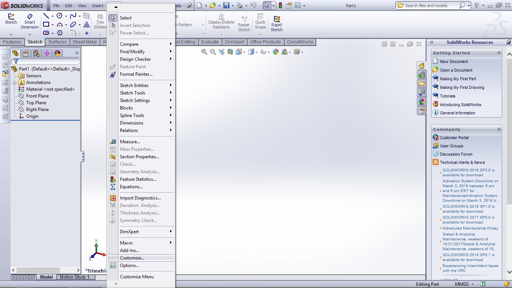This screenshot has width=512, height=288.
Task: Open Display/Delete Relations
Action: (221, 21)
